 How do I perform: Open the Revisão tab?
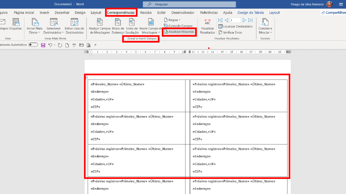(x=146, y=13)
